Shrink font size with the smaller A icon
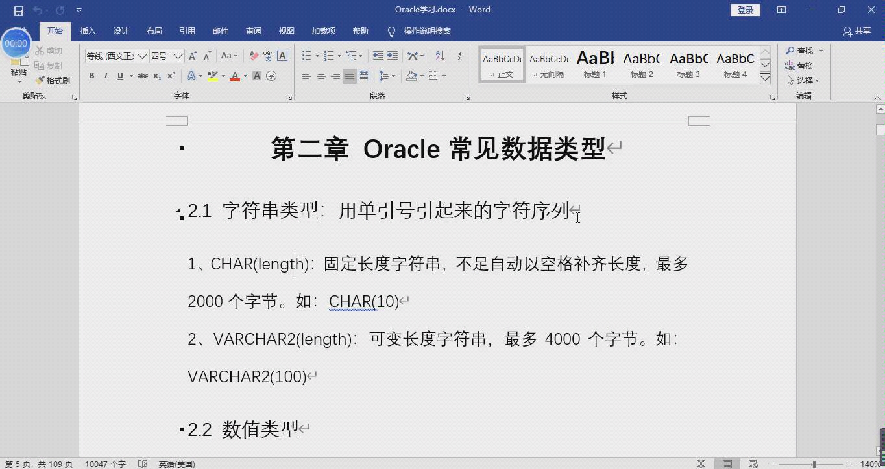This screenshot has height=469, width=885. click(207, 56)
